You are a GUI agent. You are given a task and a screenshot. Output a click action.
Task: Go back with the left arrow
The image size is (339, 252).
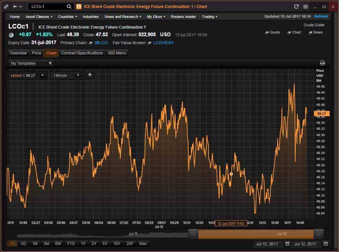coord(15,7)
